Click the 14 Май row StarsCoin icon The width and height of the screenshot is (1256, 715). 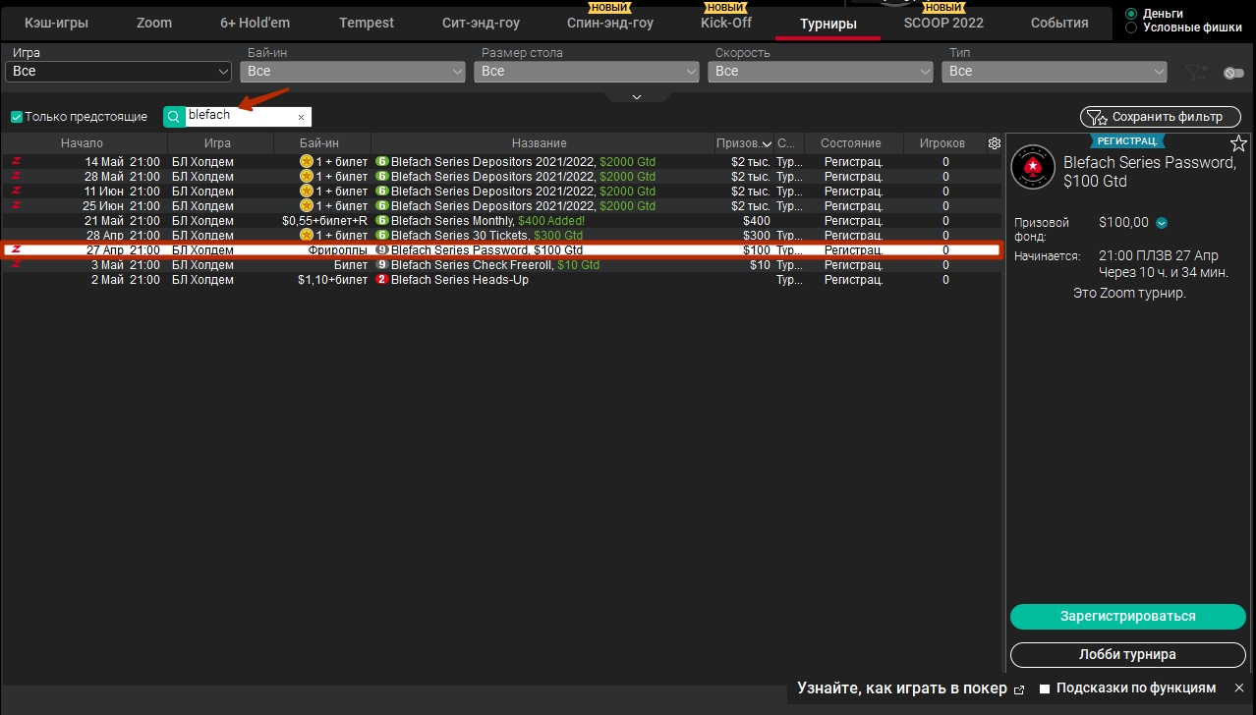(x=306, y=161)
